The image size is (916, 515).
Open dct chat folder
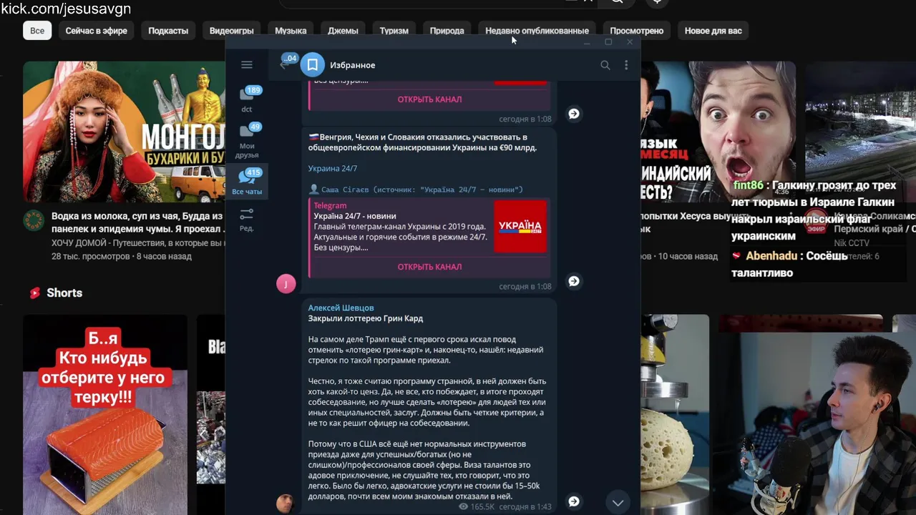[x=247, y=100]
